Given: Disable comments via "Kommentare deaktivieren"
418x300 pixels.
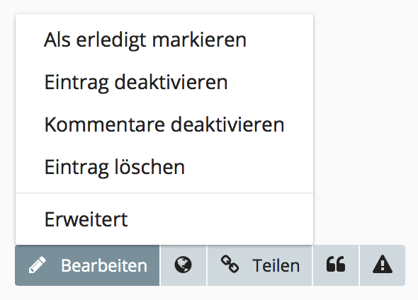Looking at the screenshot, I should [x=164, y=125].
